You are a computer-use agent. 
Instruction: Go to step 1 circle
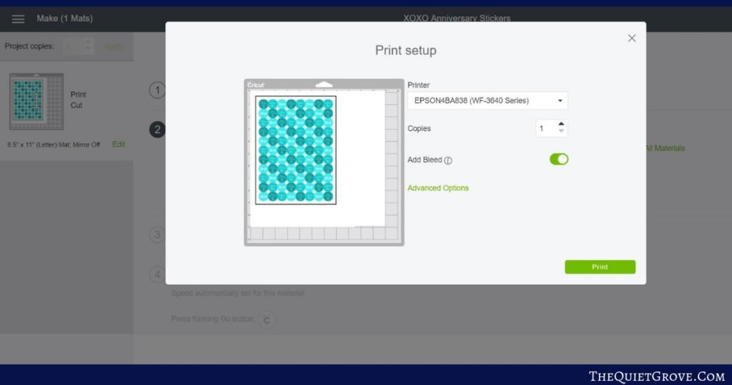pyautogui.click(x=157, y=90)
